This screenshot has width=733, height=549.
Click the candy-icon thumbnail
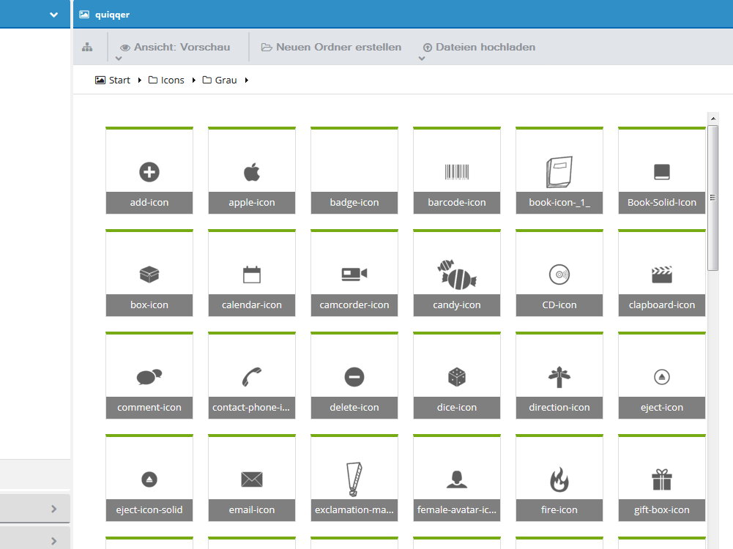[x=457, y=274]
